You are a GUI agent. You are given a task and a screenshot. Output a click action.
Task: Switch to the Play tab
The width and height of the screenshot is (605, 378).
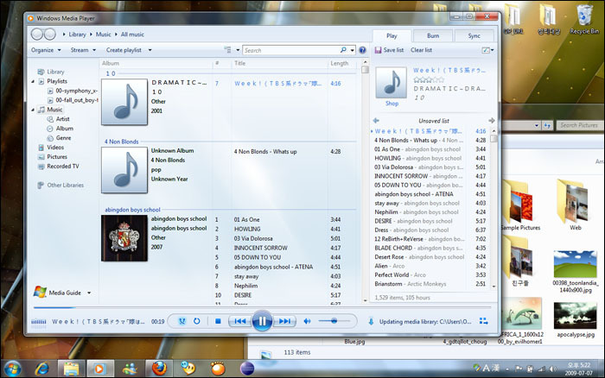(x=392, y=36)
